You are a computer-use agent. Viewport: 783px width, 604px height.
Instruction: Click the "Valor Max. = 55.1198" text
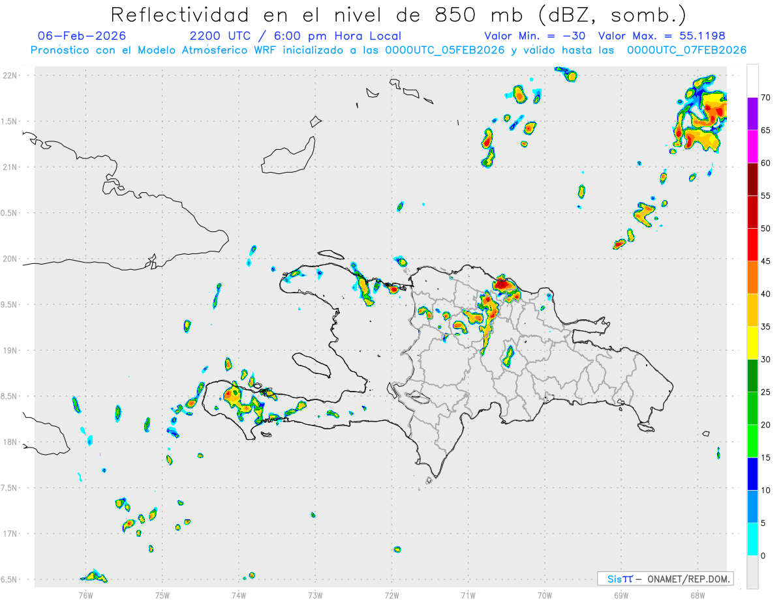662,36
